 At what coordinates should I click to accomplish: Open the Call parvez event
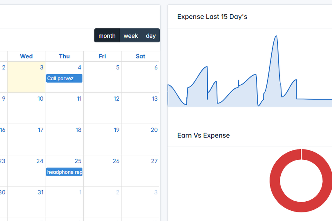click(x=64, y=78)
